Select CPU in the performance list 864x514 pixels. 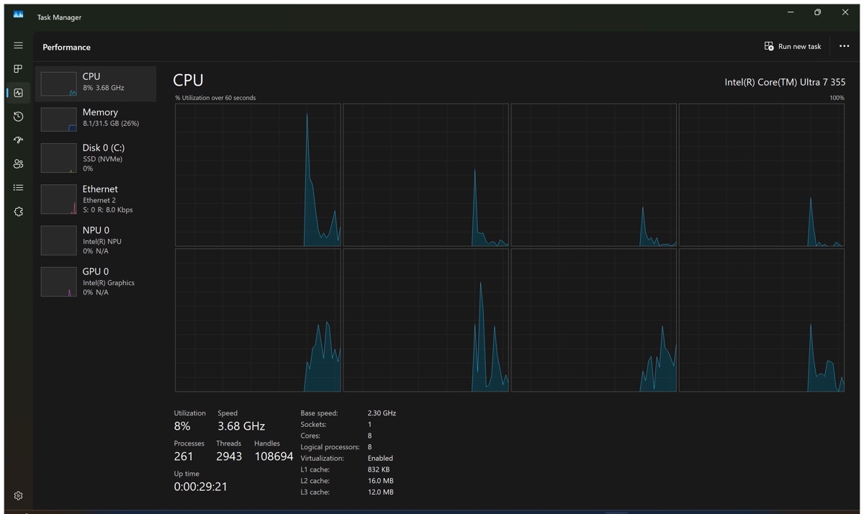(x=96, y=84)
